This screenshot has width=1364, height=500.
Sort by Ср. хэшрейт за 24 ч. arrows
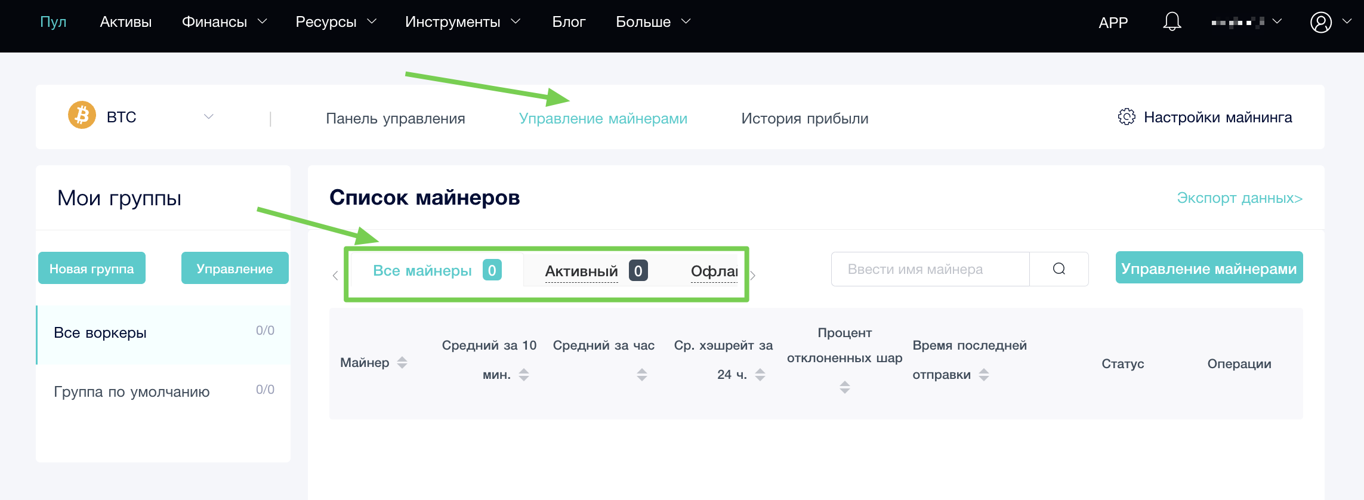click(760, 375)
